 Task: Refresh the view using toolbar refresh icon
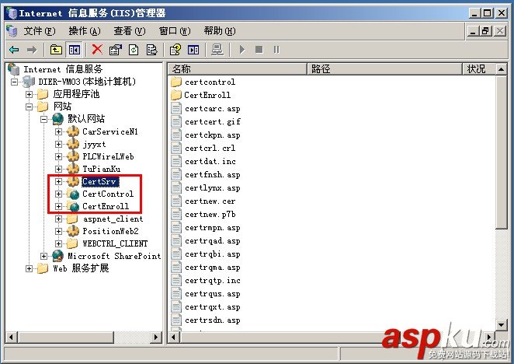[x=134, y=50]
